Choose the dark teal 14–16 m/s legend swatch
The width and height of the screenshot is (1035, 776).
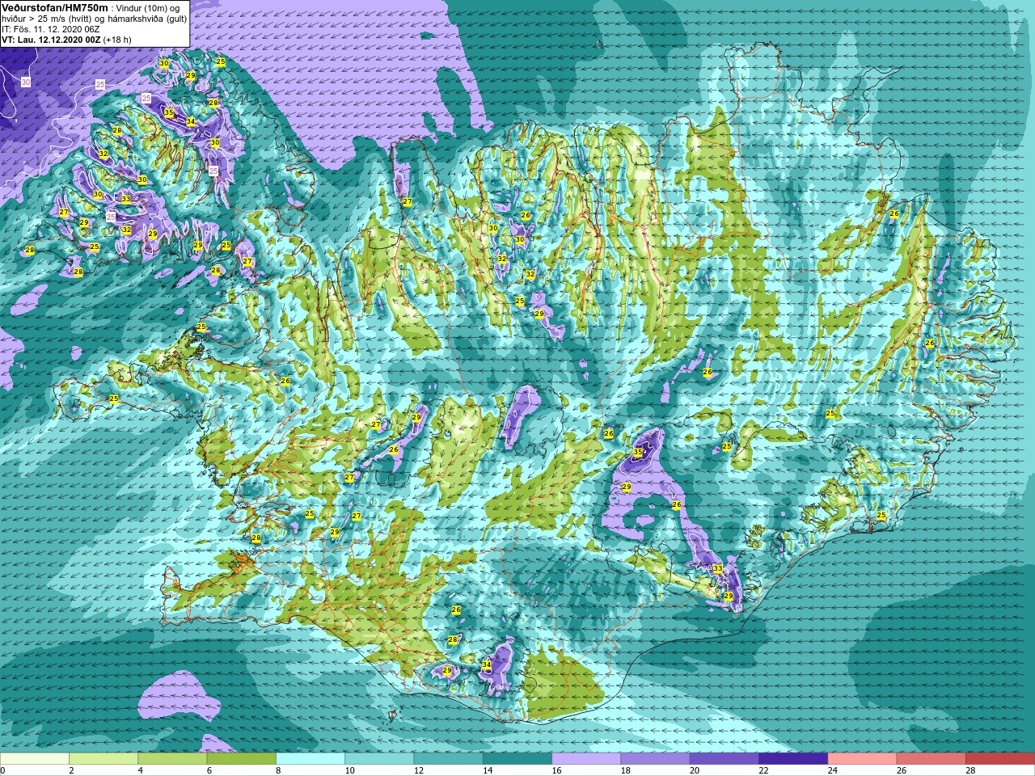click(x=517, y=759)
